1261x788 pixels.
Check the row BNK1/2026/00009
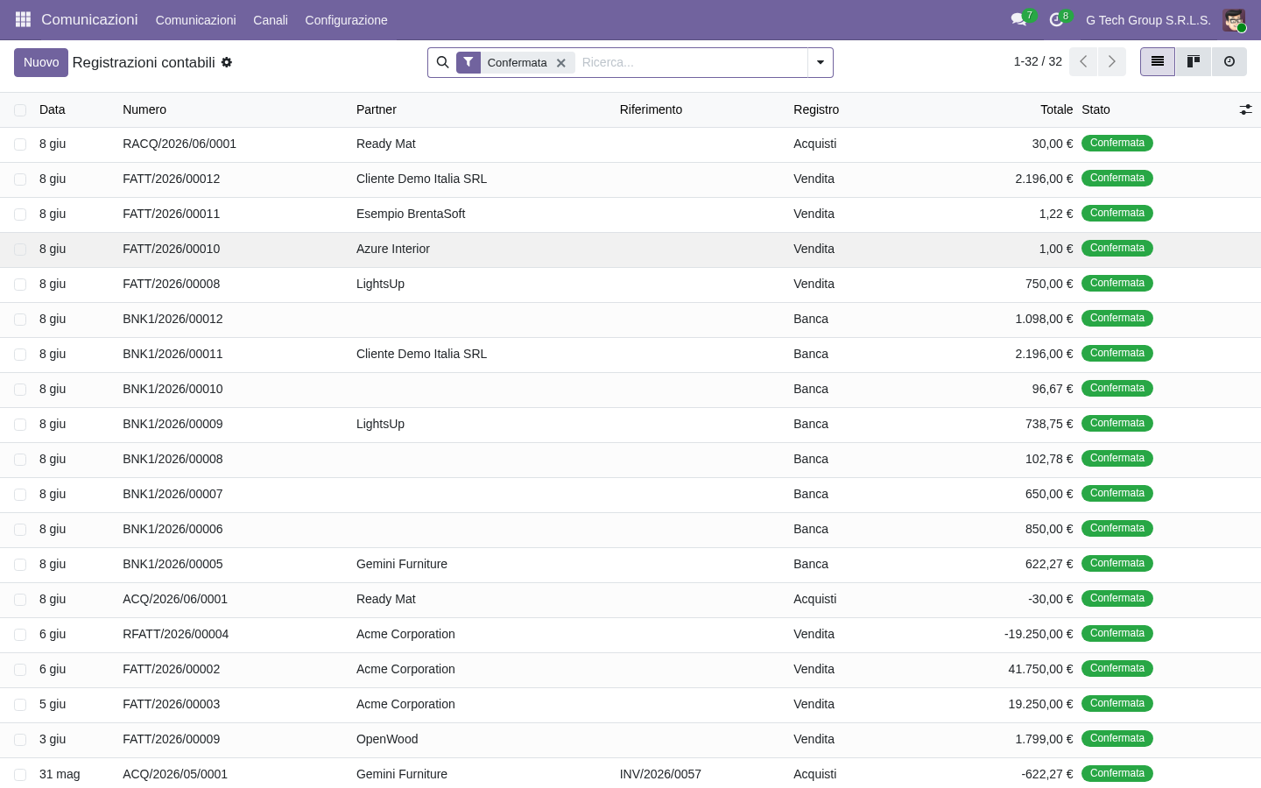pyautogui.click(x=20, y=425)
